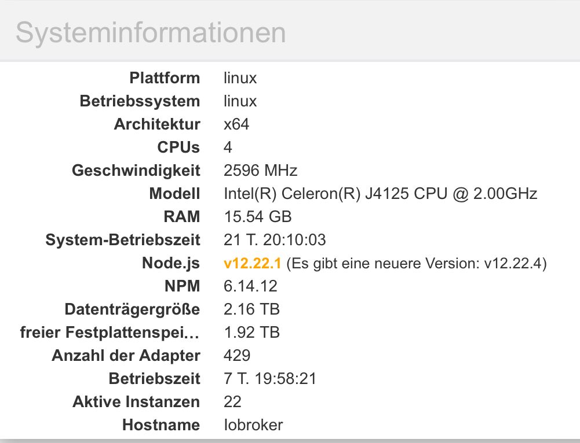Select the NPM version 6.14.12
This screenshot has height=443, width=580.
(250, 286)
